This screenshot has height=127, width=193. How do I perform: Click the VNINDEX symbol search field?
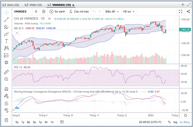[x=20, y=12]
